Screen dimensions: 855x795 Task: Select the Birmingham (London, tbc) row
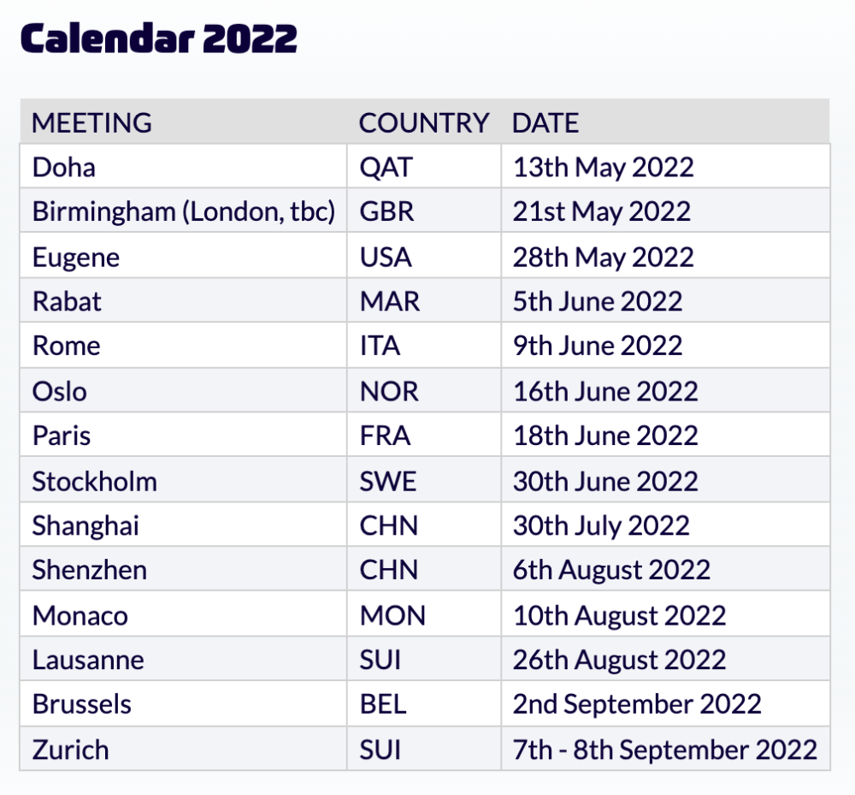(x=183, y=211)
